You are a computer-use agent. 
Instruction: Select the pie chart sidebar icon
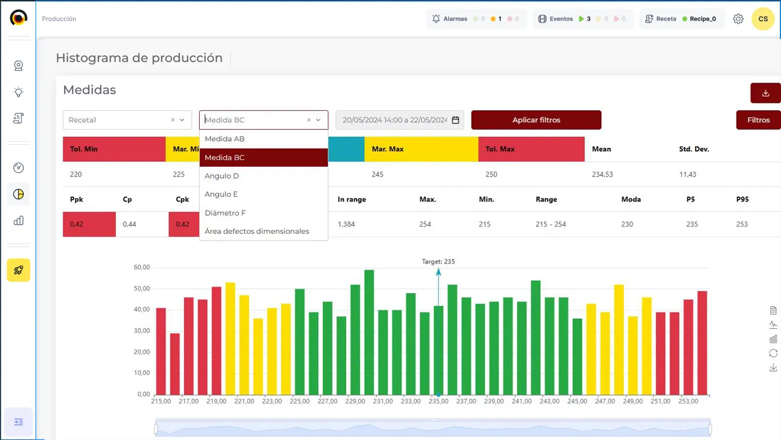pos(18,194)
